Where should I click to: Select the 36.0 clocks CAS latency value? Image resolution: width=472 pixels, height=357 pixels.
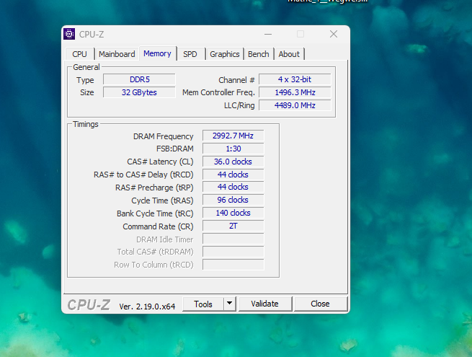233,162
